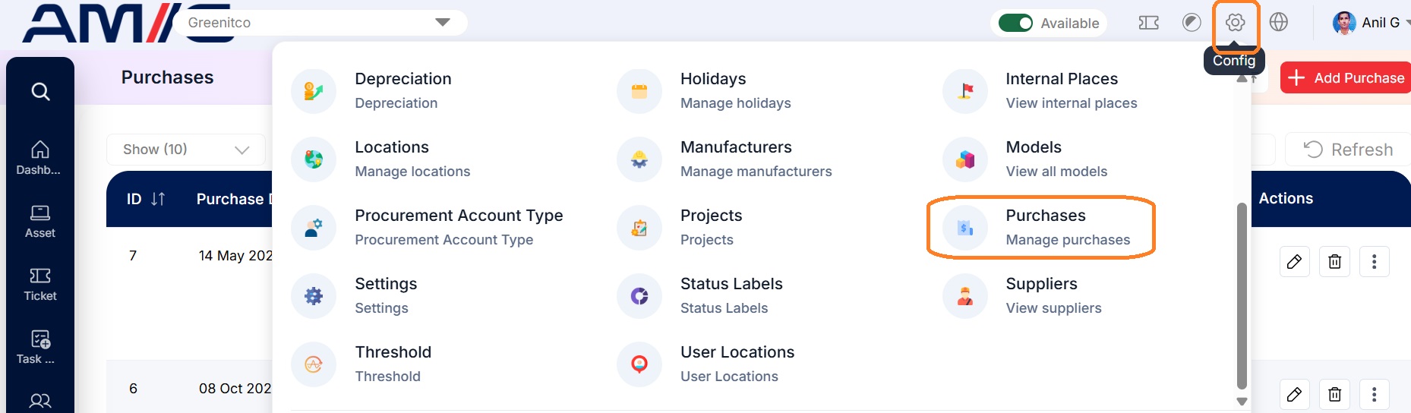The width and height of the screenshot is (1411, 413).
Task: Click the Actions column header
Action: tap(1286, 198)
